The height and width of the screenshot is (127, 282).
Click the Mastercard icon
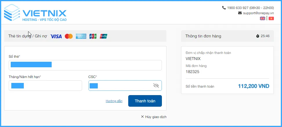[x=69, y=36]
